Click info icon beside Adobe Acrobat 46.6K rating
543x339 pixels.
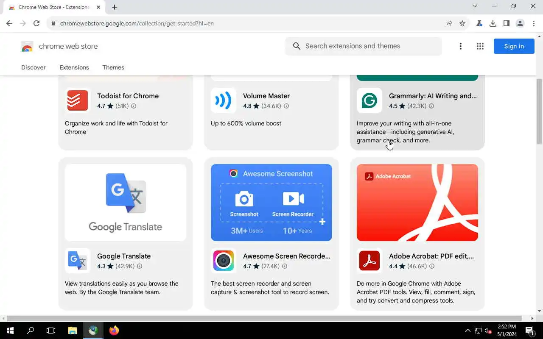pyautogui.click(x=432, y=266)
